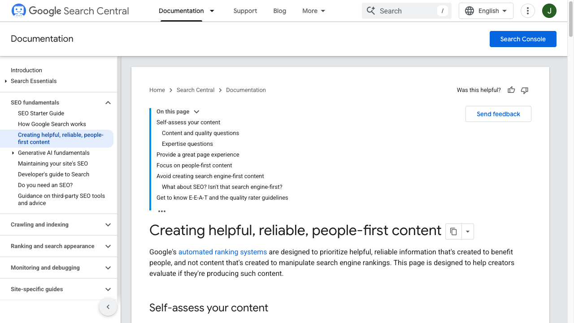This screenshot has height=323, width=574.
Task: Open How Google Search works page
Action: pyautogui.click(x=52, y=124)
